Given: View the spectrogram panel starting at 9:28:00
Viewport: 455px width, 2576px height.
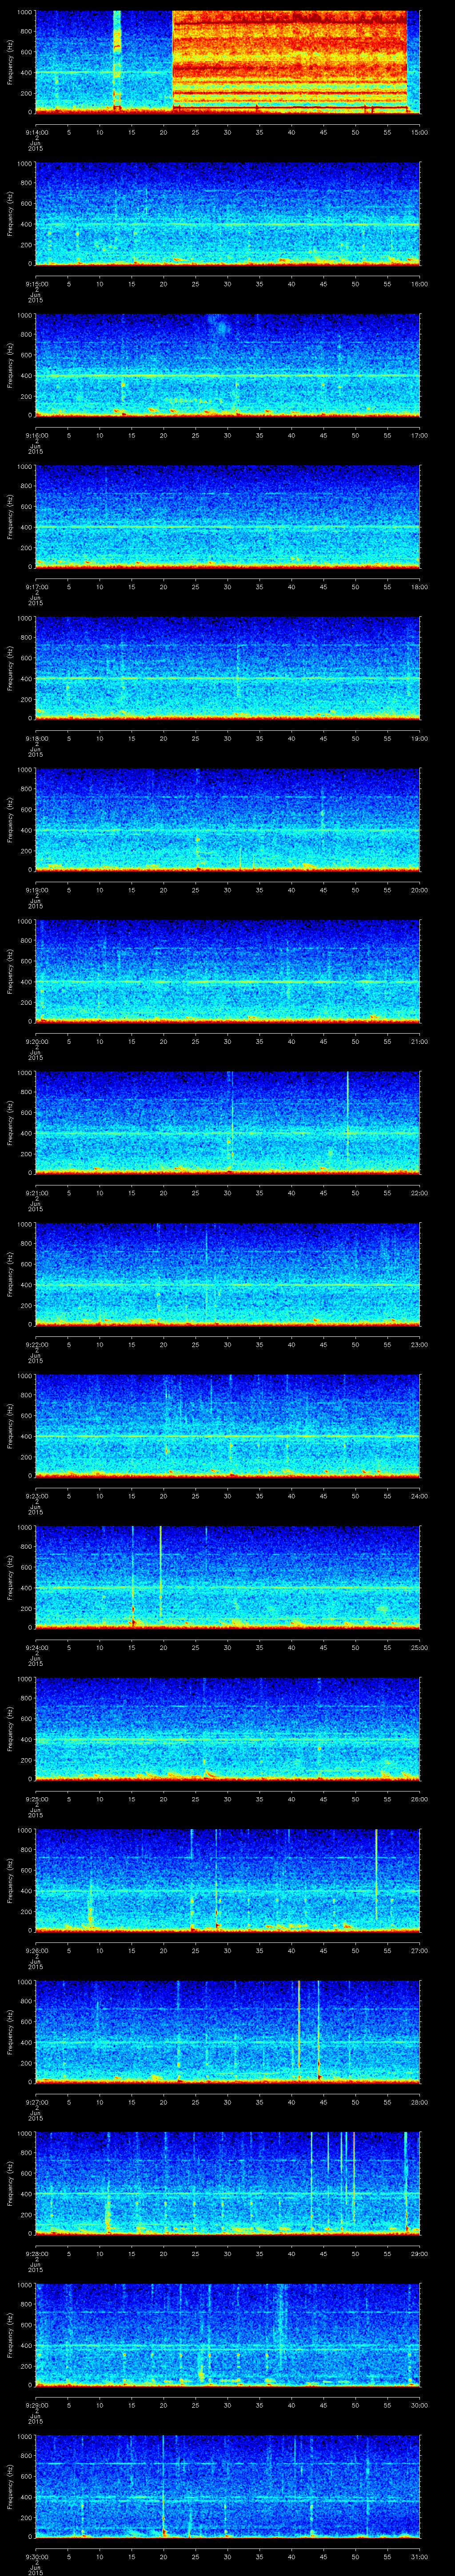Looking at the screenshot, I should [227, 2183].
